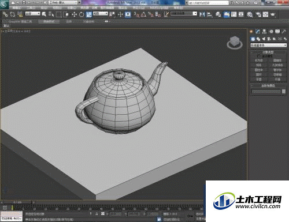Image resolution: width=289 pixels, height=222 pixels.
Task: Open the Rendered Frame Window
Action: click(265, 14)
